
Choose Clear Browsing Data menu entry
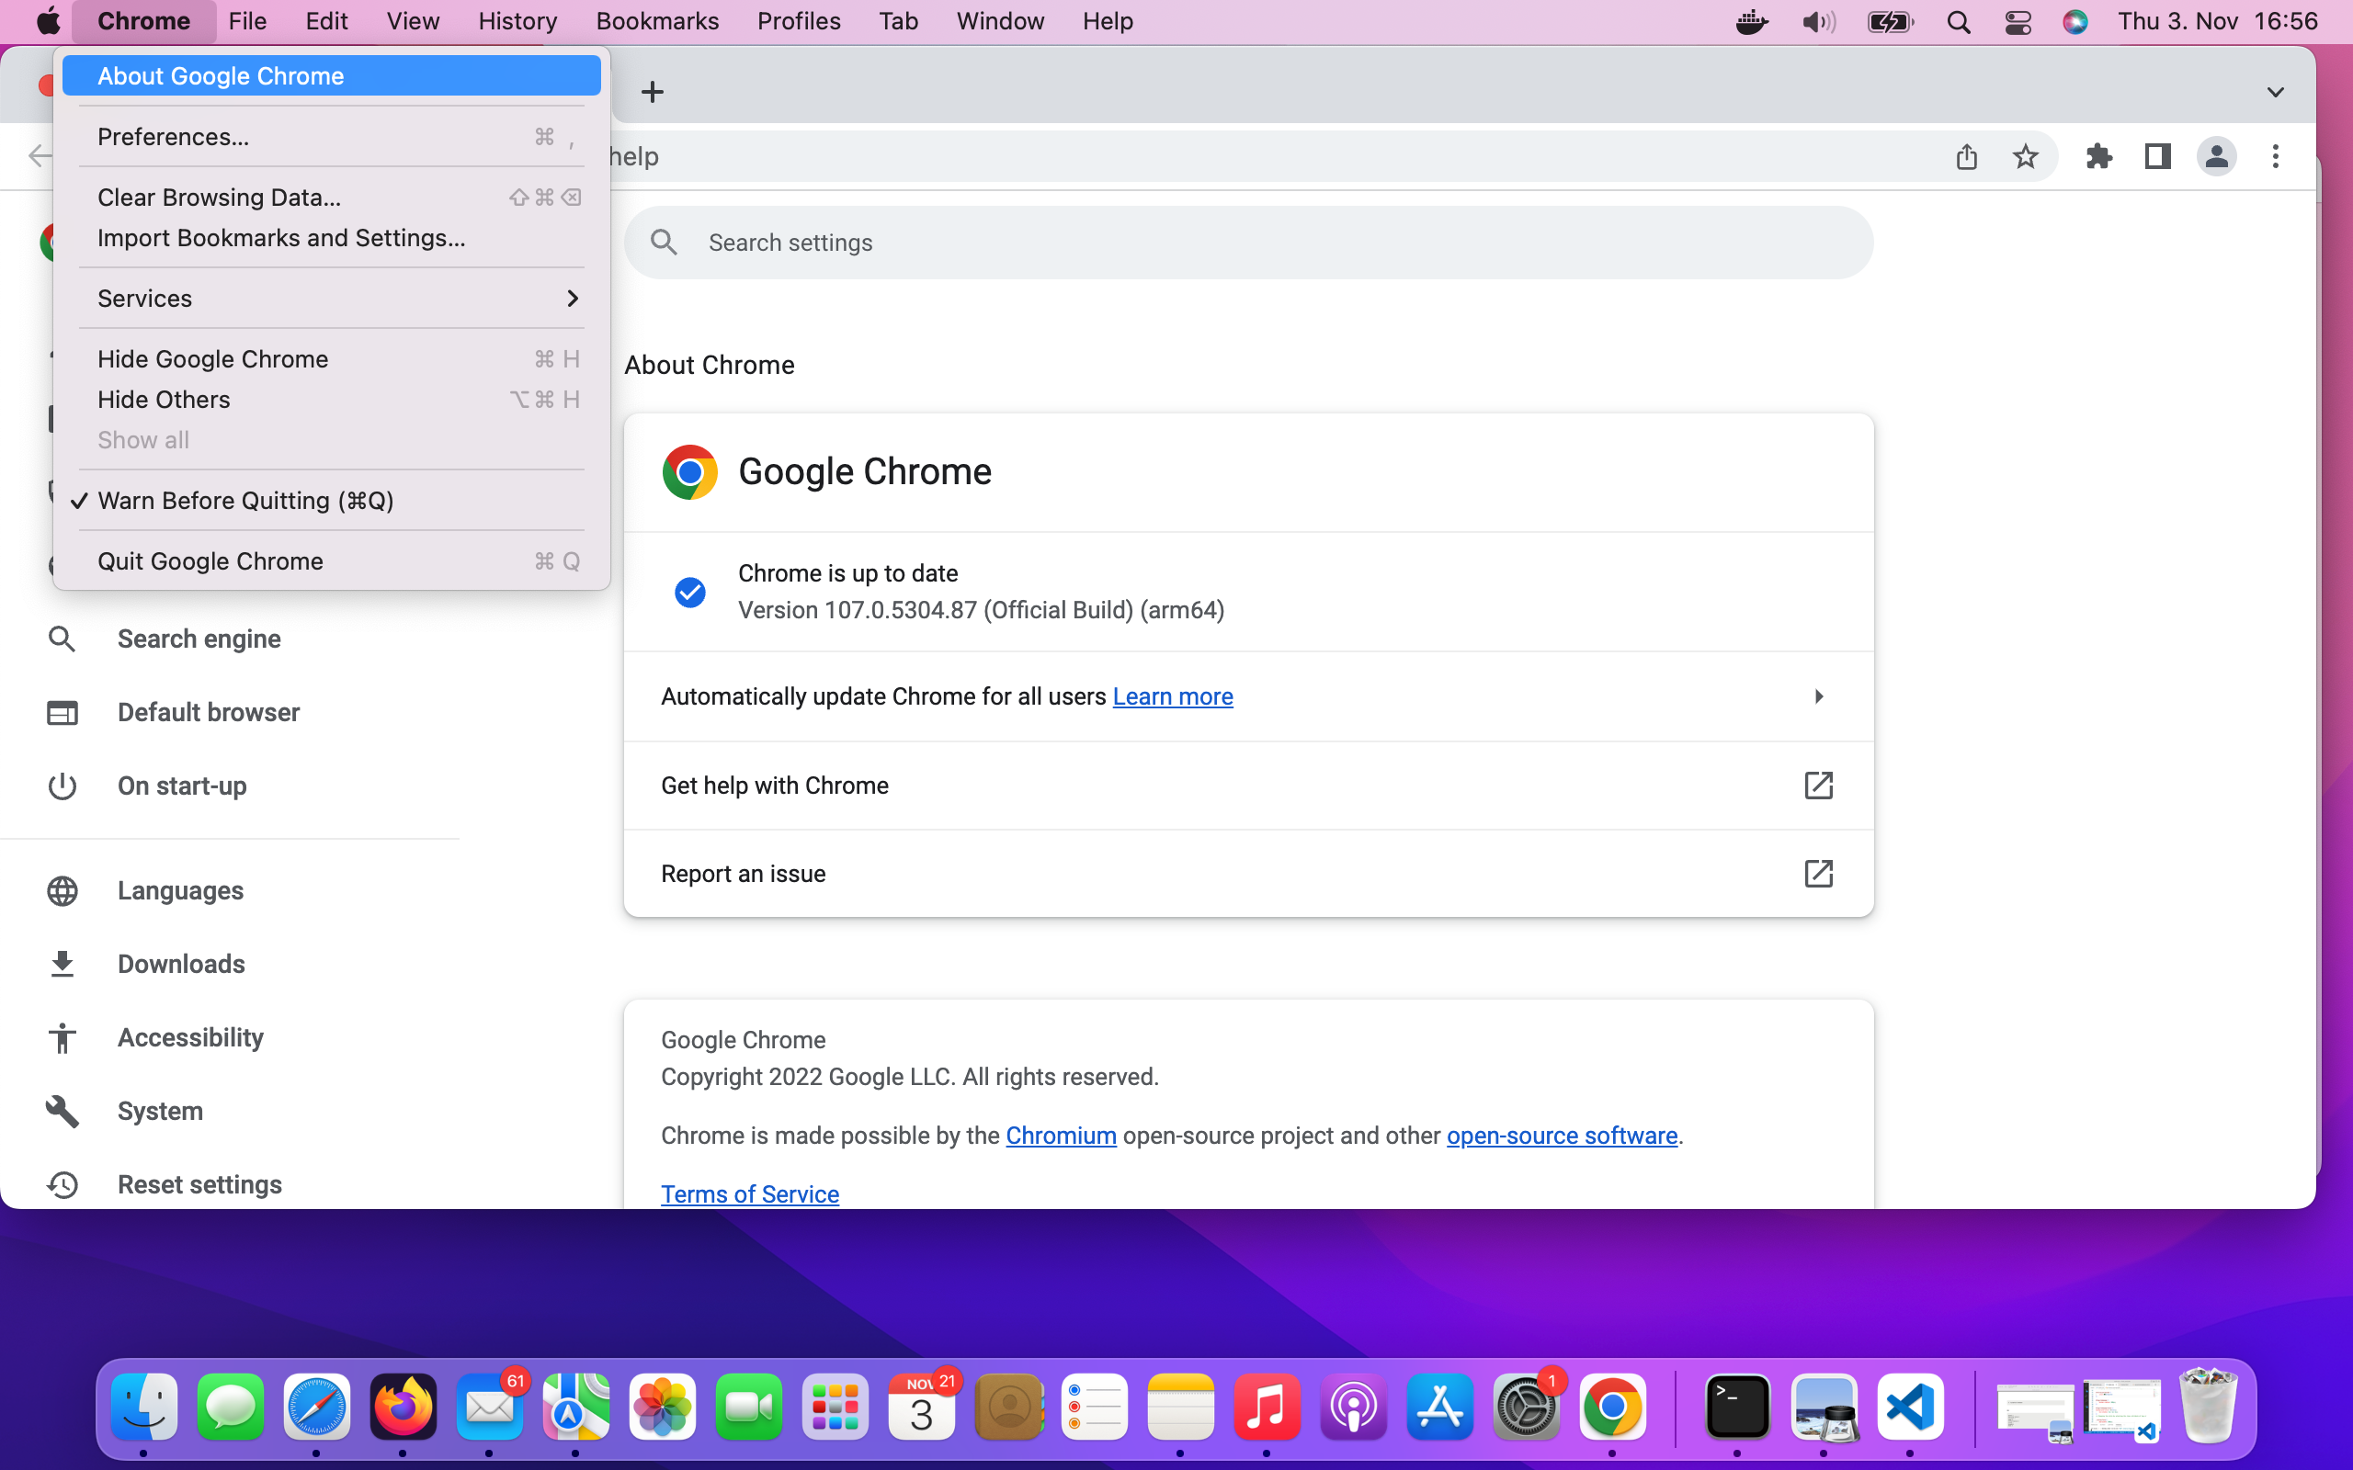pos(219,198)
